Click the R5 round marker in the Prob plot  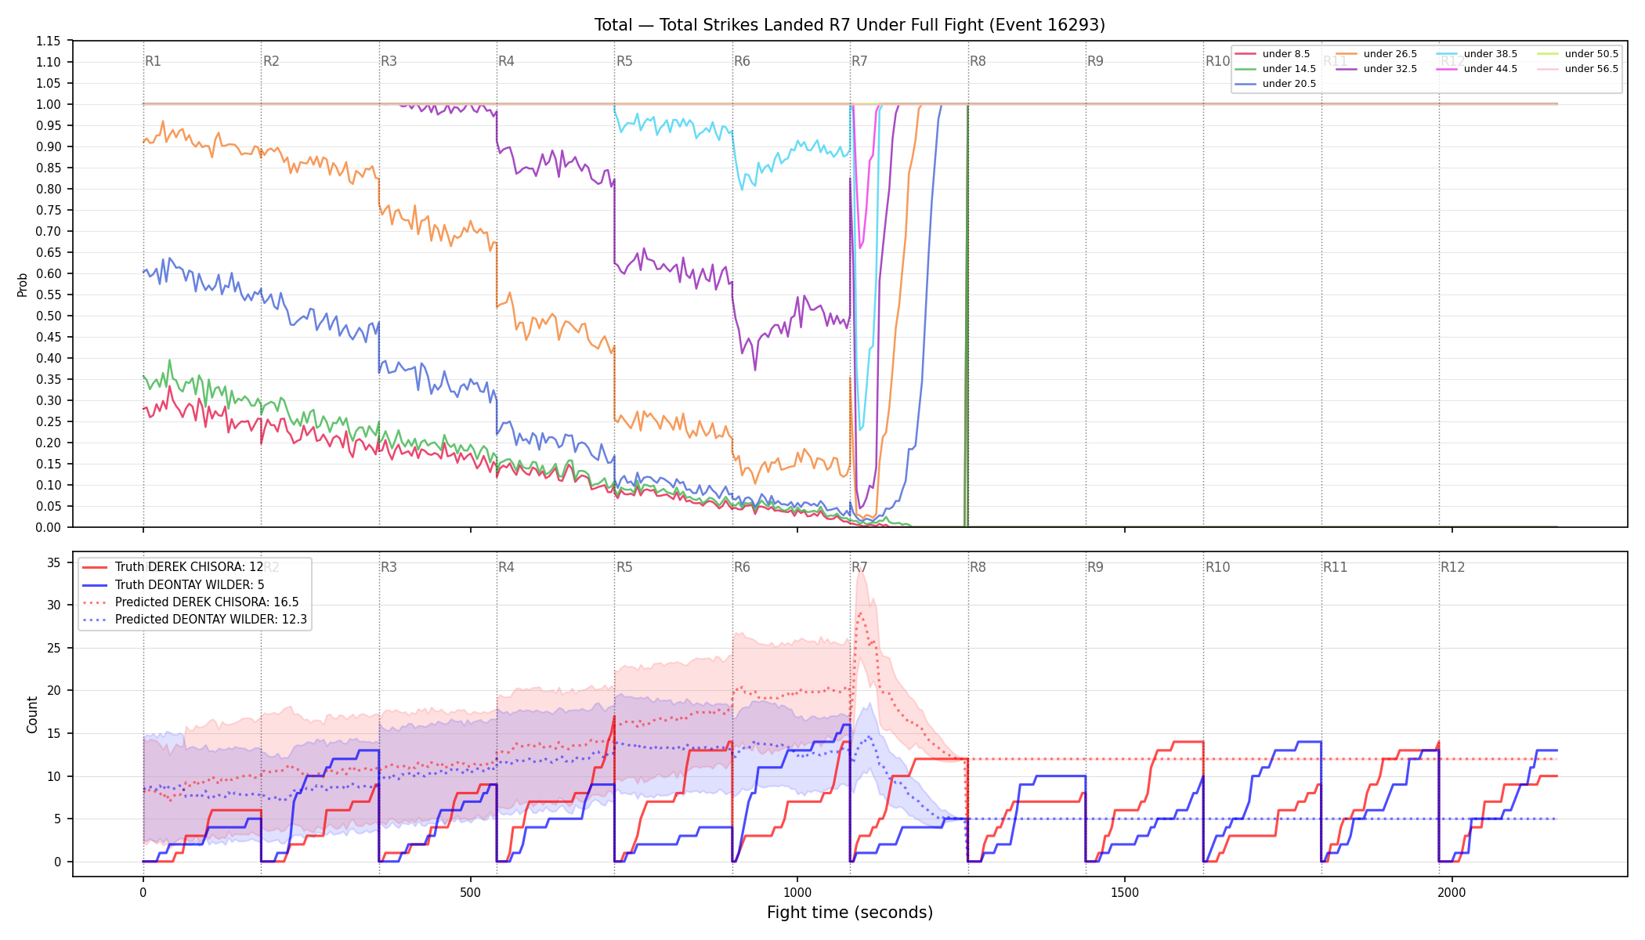click(624, 61)
